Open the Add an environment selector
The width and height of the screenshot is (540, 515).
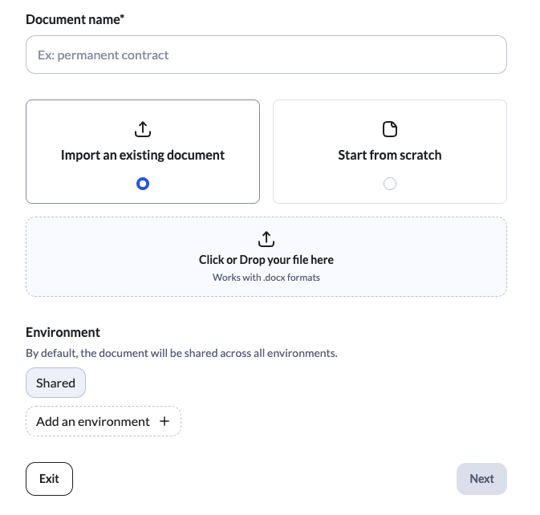click(x=104, y=421)
